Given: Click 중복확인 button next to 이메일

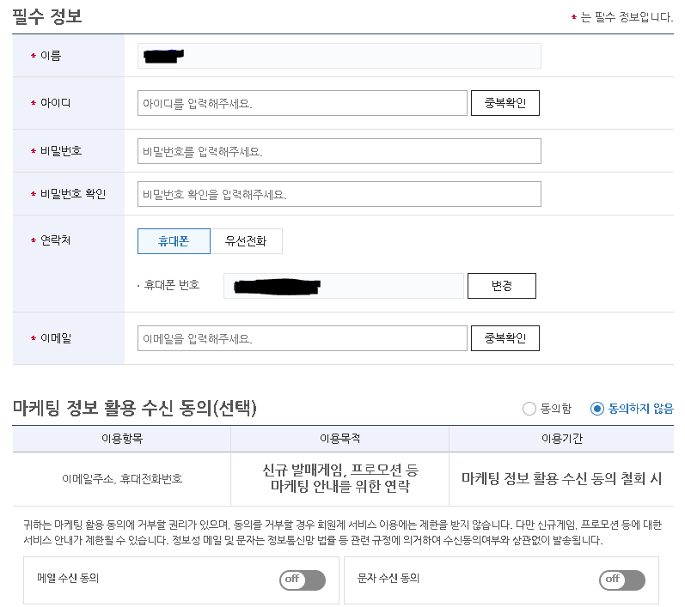Looking at the screenshot, I should pos(505,338).
